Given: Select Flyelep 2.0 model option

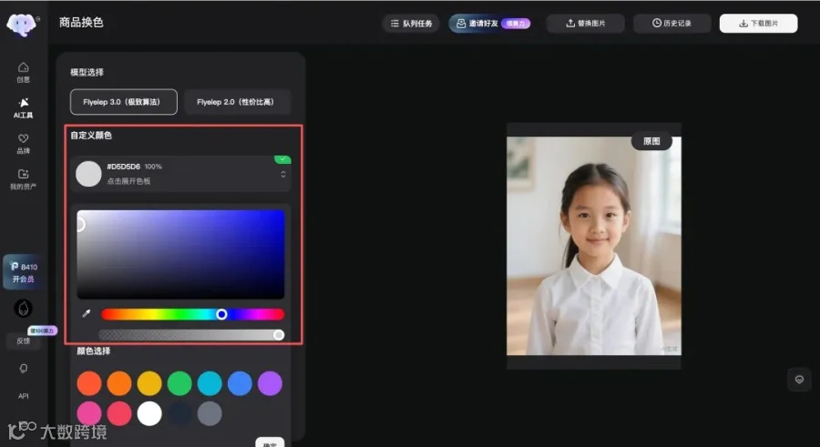Looking at the screenshot, I should (x=237, y=102).
